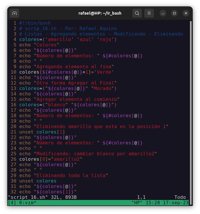Click the "blanco" string on line 16
Image resolution: width=200 pixels, height=214 pixels.
(56, 105)
